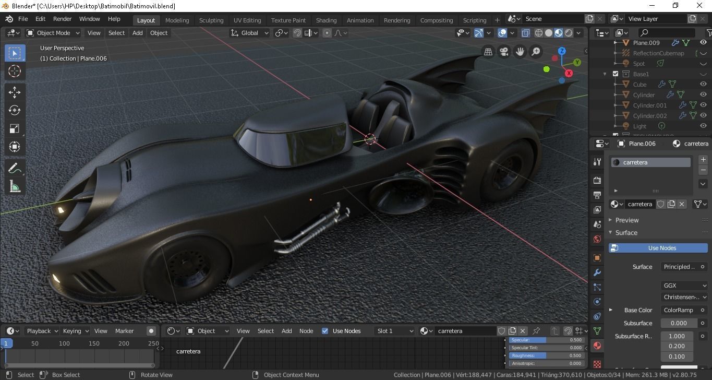Open the Tool properties tab
Image resolution: width=712 pixels, height=380 pixels.
click(597, 162)
